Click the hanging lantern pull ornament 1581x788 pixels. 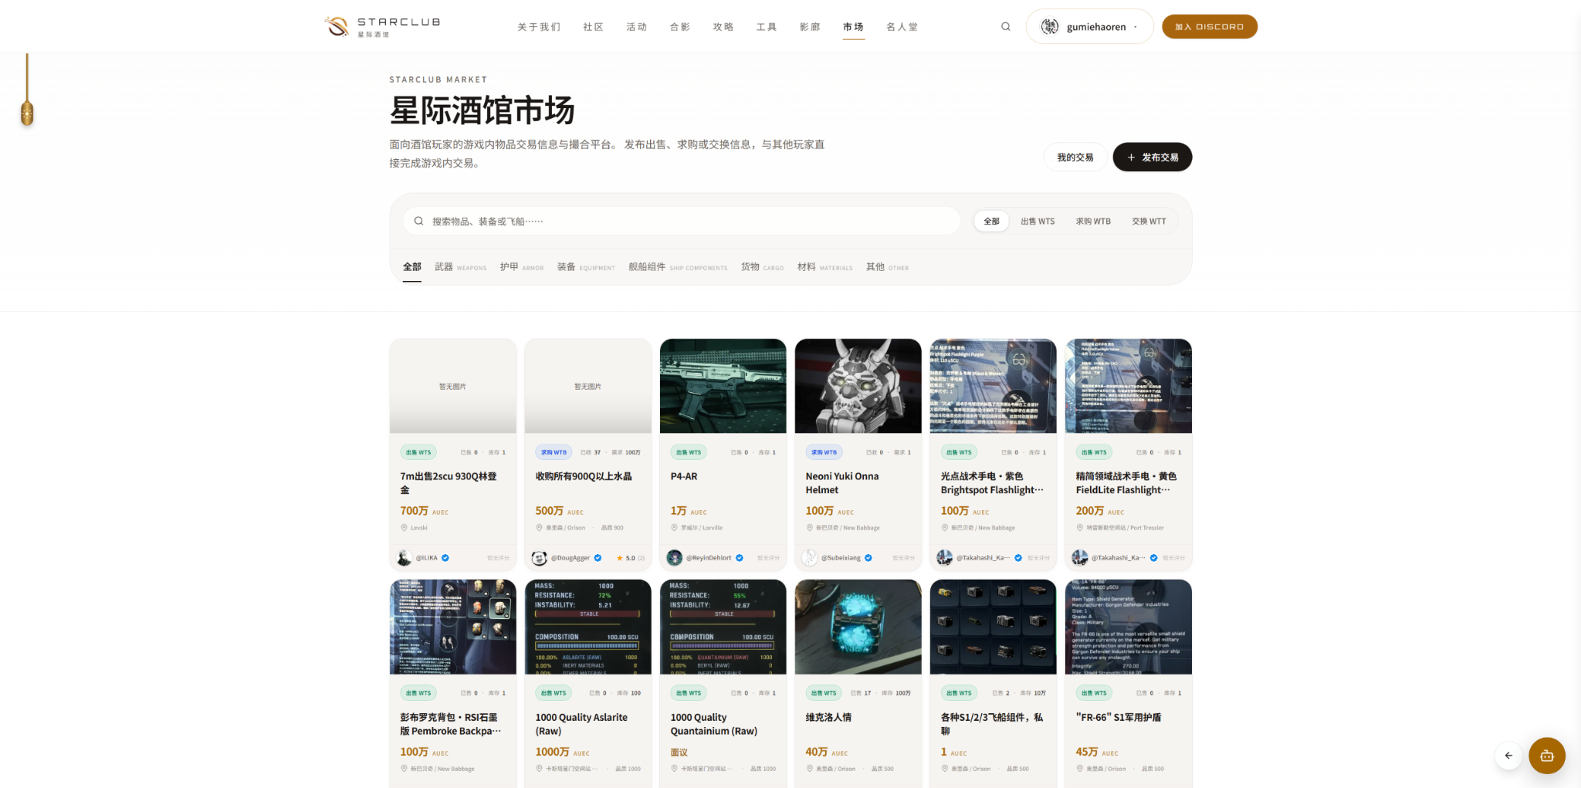27,113
